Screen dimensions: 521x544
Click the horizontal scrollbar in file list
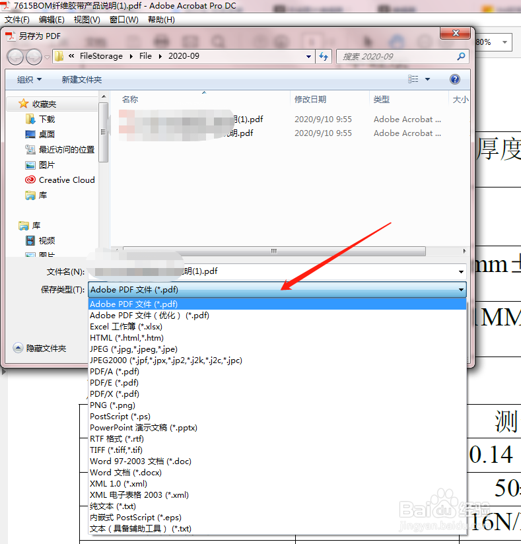pos(274,251)
